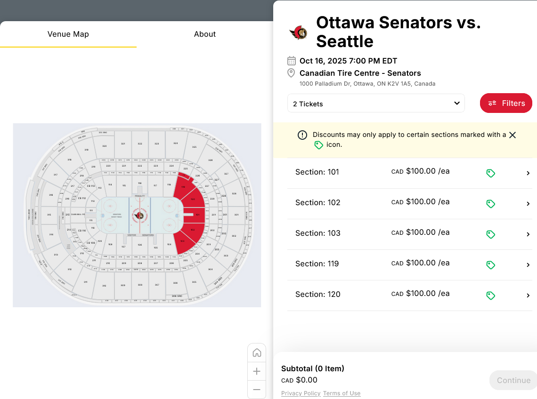Open the Terms of Use link
The image size is (537, 399).
click(342, 393)
